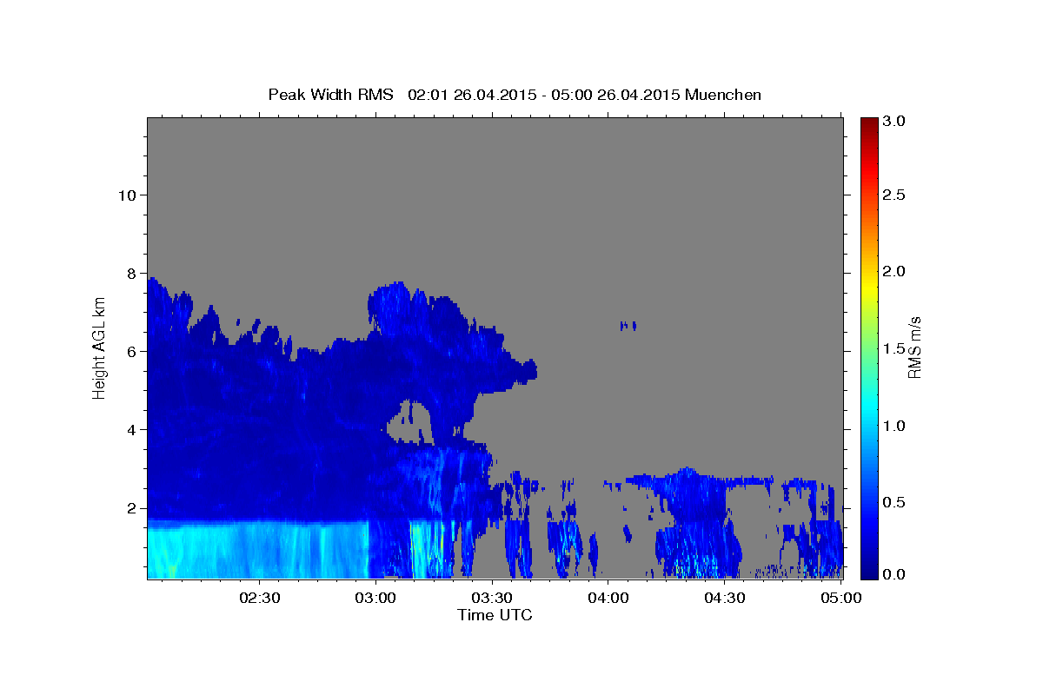Click the height label '8'
Viewport: 1043px width, 695px height.
click(130, 273)
